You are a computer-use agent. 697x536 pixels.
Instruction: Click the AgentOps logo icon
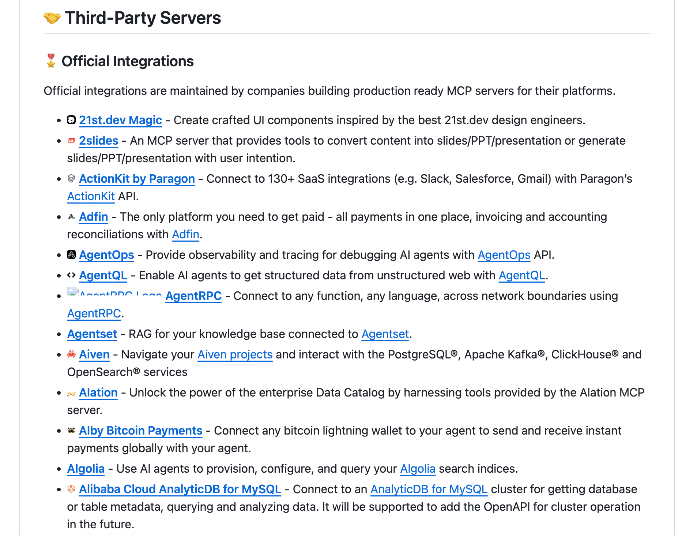[x=71, y=254]
